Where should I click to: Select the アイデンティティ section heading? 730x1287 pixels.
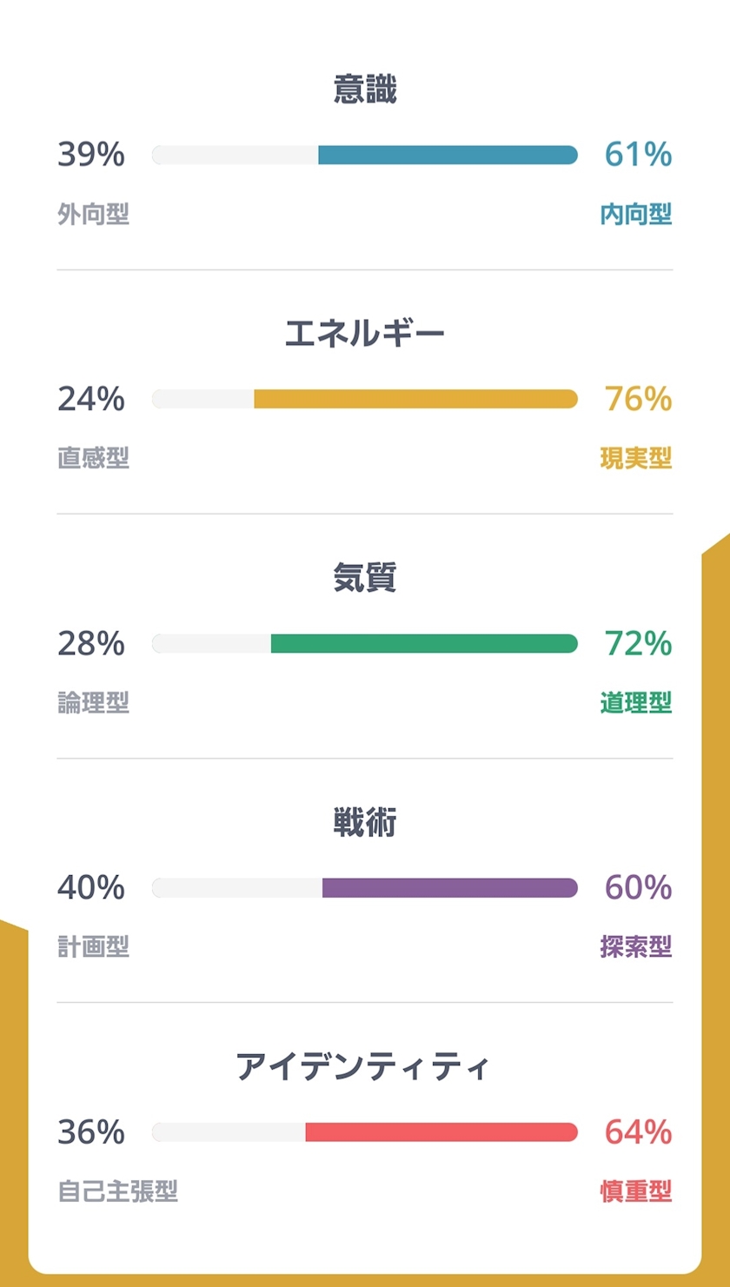click(365, 1067)
